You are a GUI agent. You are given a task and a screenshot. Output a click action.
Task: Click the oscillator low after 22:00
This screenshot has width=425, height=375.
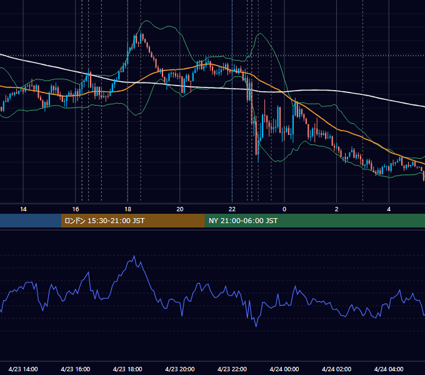[x=256, y=326]
